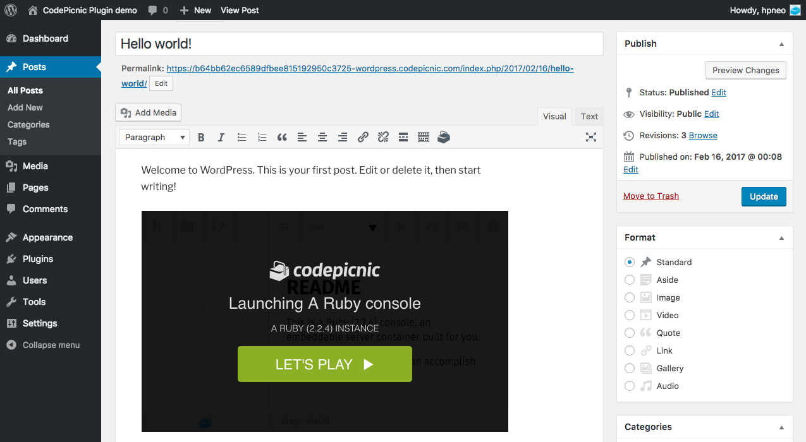Select the Quote post format
This screenshot has height=442, width=806.
point(629,333)
